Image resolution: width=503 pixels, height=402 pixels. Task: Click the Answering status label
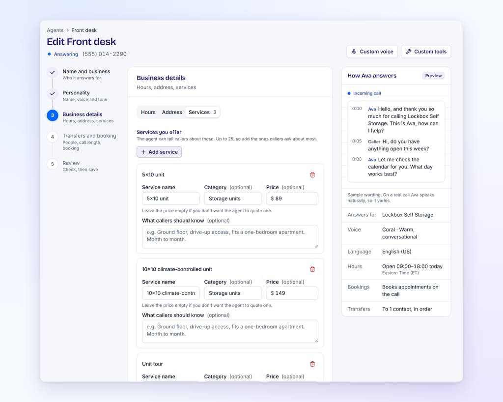point(66,54)
